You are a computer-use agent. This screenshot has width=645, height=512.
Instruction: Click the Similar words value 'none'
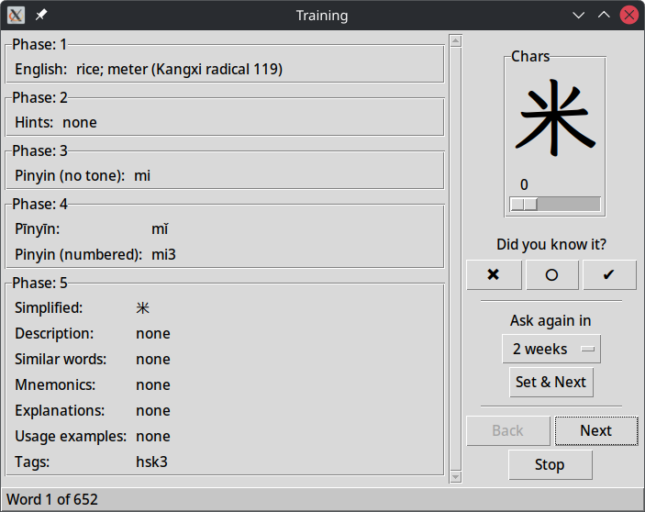(153, 360)
